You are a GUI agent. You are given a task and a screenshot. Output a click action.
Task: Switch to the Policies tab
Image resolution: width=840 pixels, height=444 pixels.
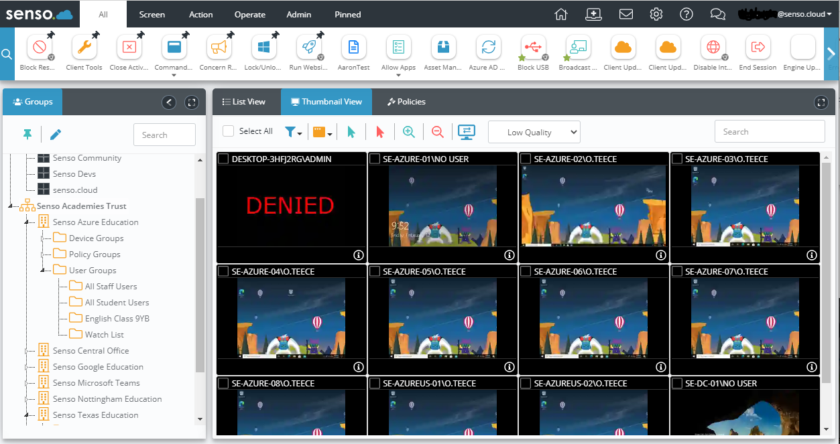click(x=406, y=102)
